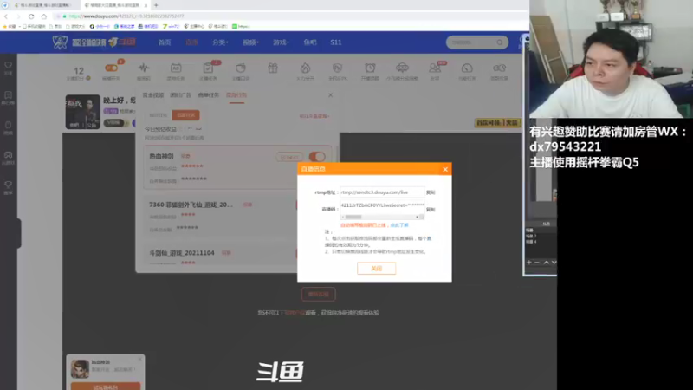The image size is (693, 390).
Task: Click the PK shield icon in streamer toolbar
Action: [x=337, y=68]
